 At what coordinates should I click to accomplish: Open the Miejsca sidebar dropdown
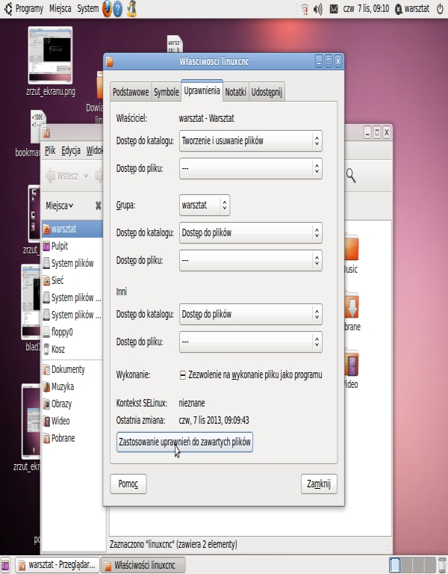[x=59, y=206]
